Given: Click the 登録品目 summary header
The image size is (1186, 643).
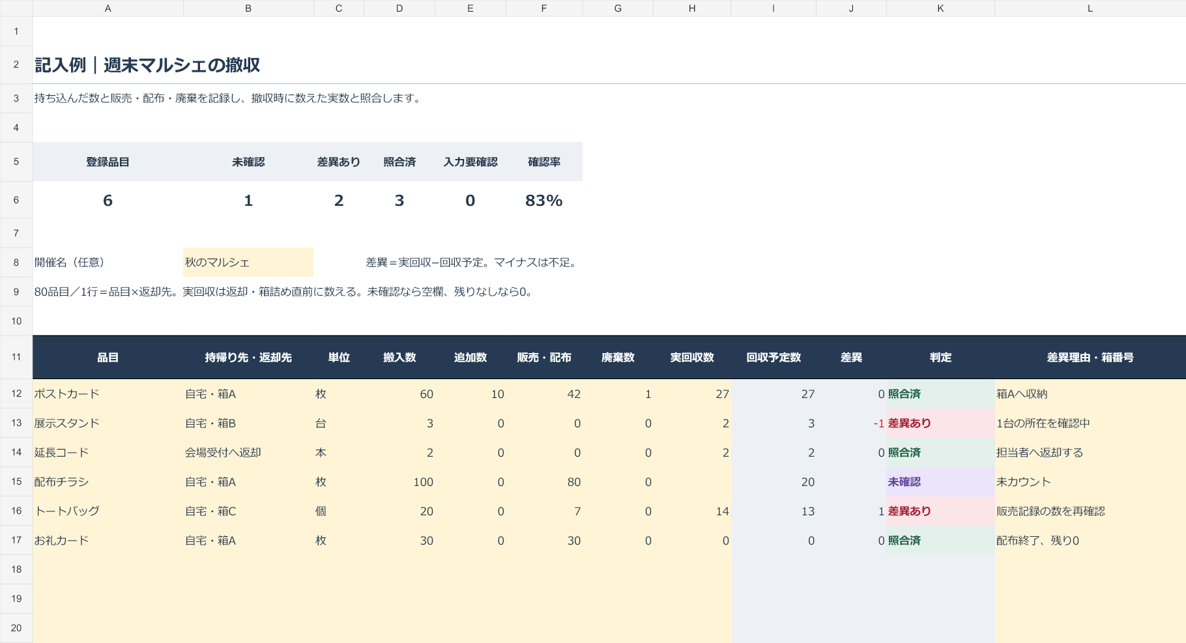Looking at the screenshot, I should [x=108, y=162].
